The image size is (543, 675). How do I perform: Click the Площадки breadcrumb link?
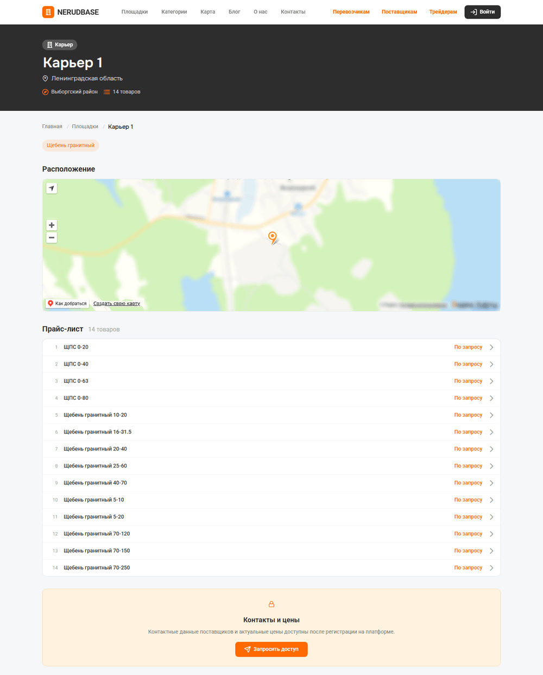pos(85,127)
